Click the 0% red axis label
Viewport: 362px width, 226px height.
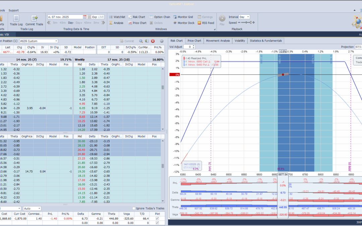click(175, 75)
